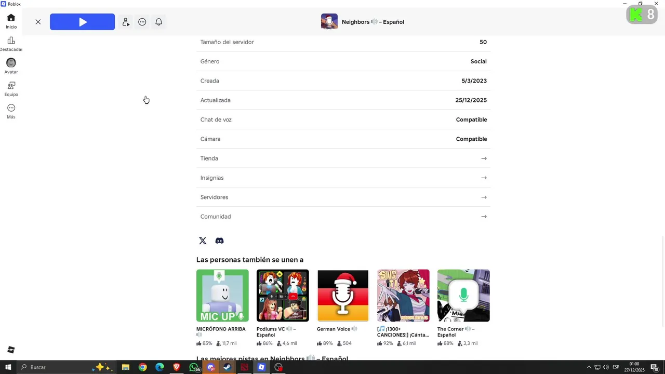Open the three-dots more options menu
The height and width of the screenshot is (374, 665).
pyautogui.click(x=142, y=22)
